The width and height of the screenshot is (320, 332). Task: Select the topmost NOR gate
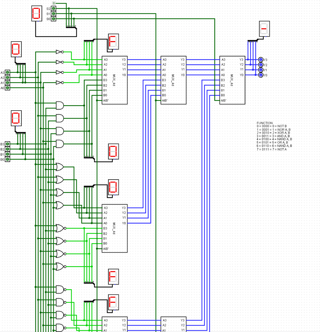[x=61, y=228]
